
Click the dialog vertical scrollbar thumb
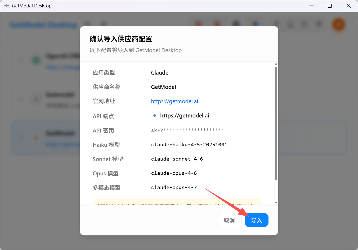[276, 123]
